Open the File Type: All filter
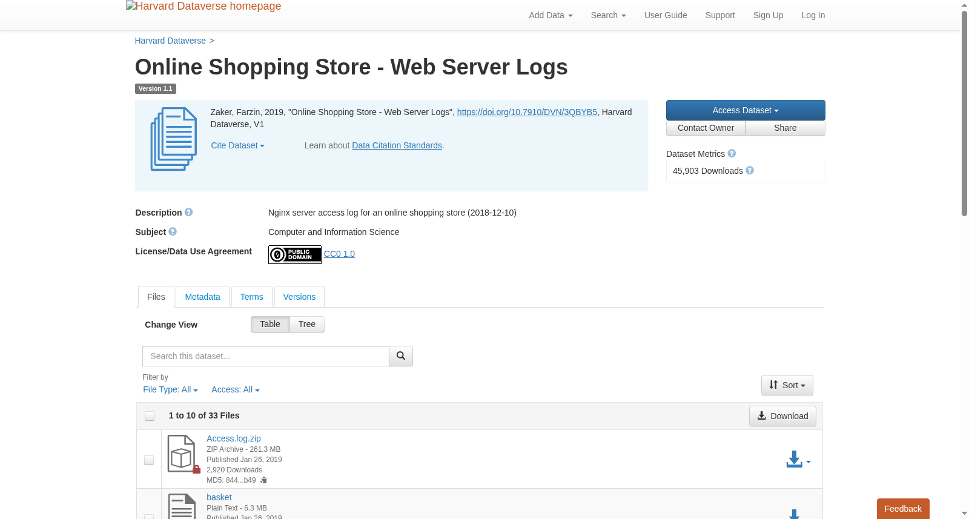969x519 pixels. (170, 389)
